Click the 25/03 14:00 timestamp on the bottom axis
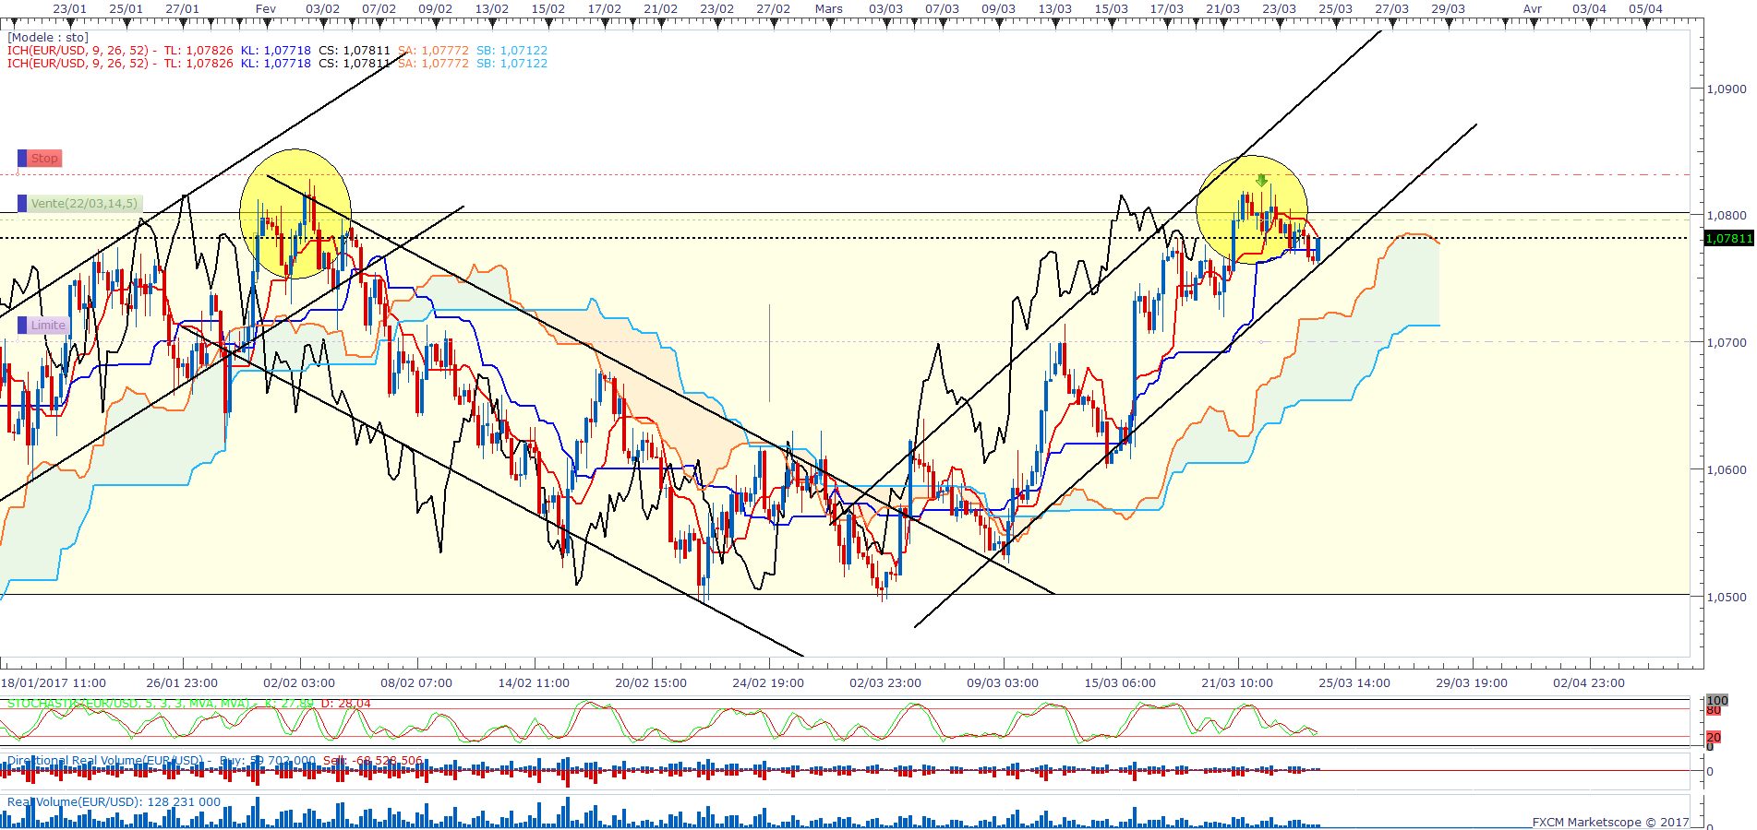This screenshot has height=830, width=1757. pos(1354,683)
